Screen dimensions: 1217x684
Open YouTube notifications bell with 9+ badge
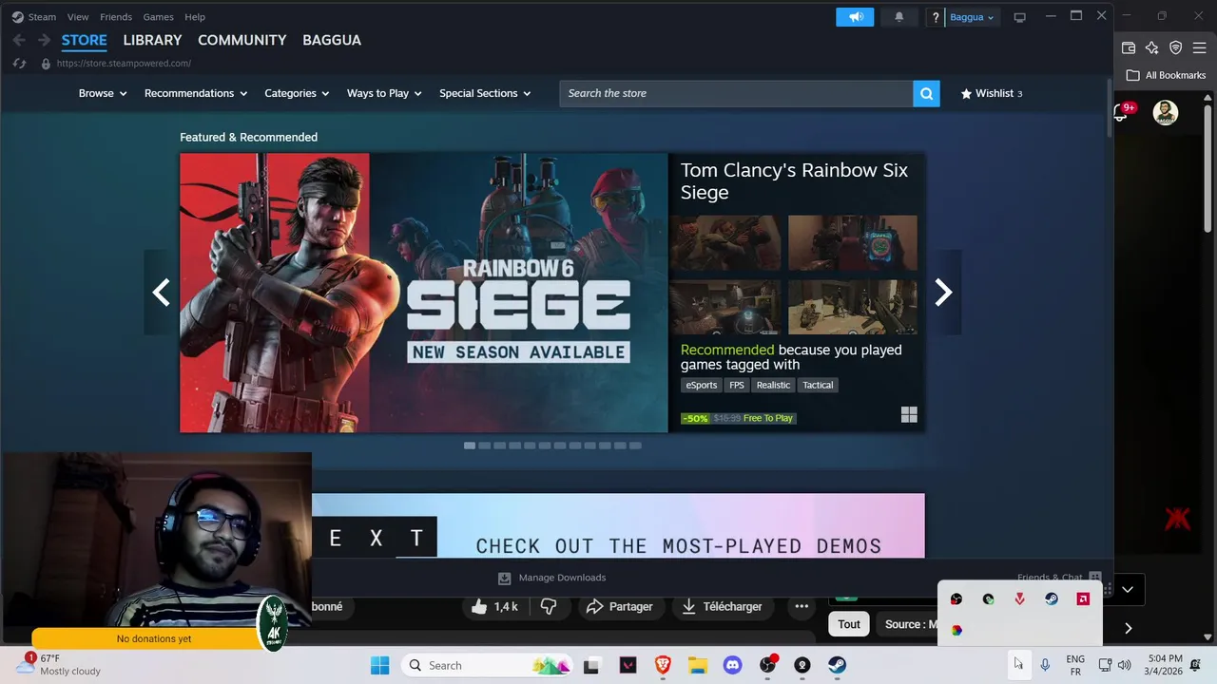pos(1124,112)
